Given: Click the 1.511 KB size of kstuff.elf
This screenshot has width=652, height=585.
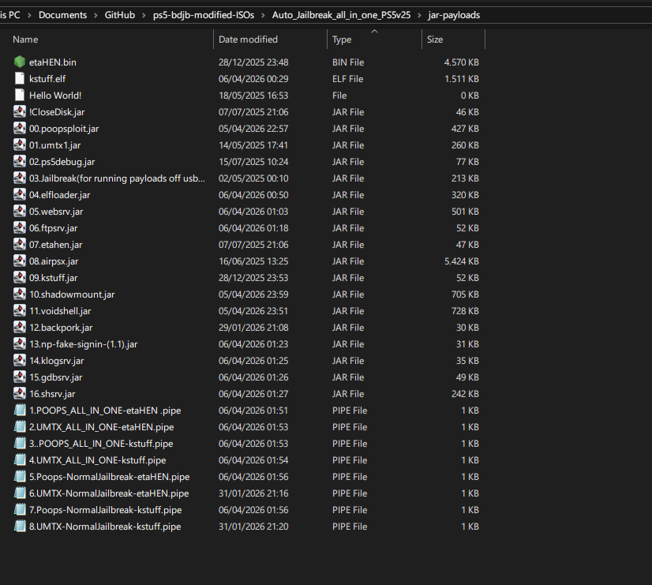Looking at the screenshot, I should pos(462,79).
